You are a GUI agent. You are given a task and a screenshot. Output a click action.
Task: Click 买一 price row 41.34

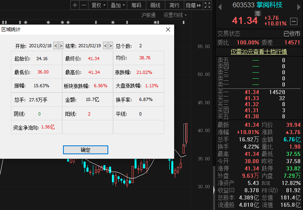[x=252, y=92]
